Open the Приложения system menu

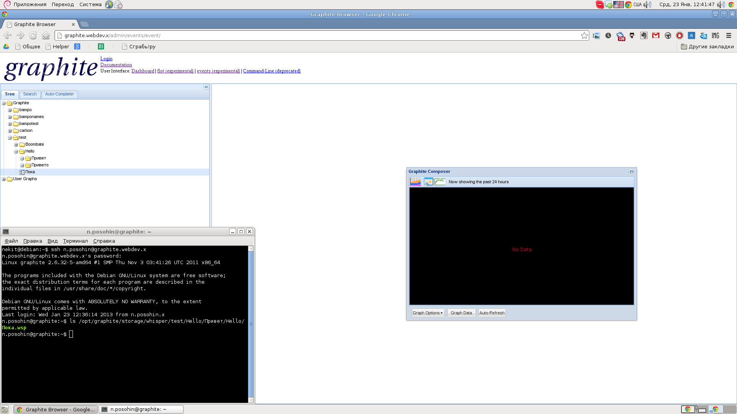[30, 5]
